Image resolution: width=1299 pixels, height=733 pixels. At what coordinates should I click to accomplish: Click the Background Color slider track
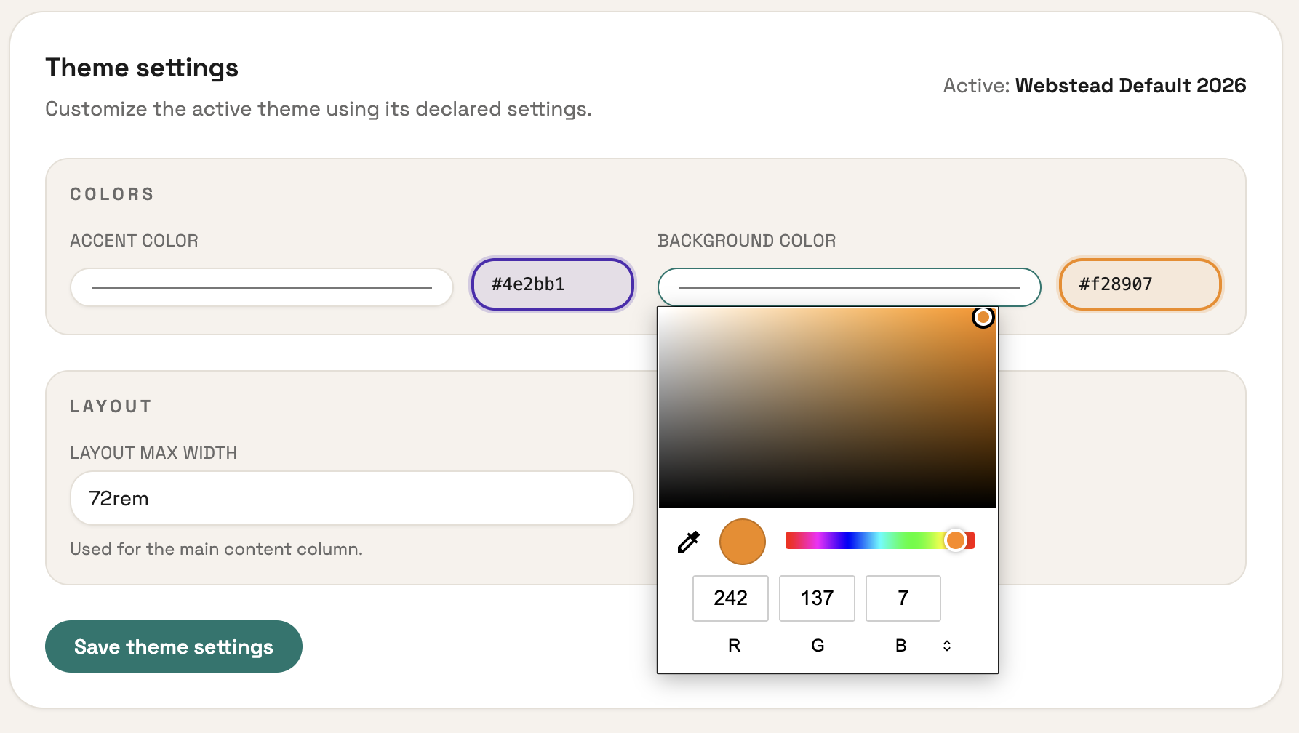pyautogui.click(x=800, y=287)
